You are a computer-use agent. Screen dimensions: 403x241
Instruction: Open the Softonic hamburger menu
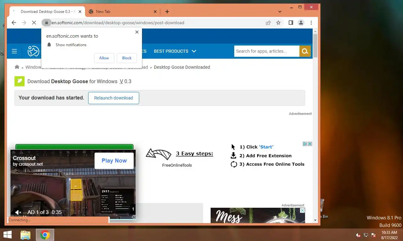(x=14, y=51)
